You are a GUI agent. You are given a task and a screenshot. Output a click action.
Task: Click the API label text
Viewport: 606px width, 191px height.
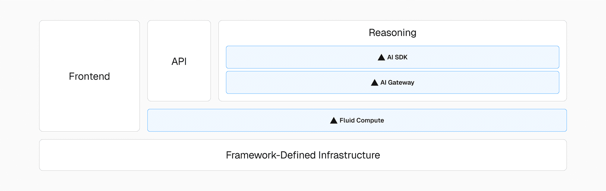(x=179, y=61)
